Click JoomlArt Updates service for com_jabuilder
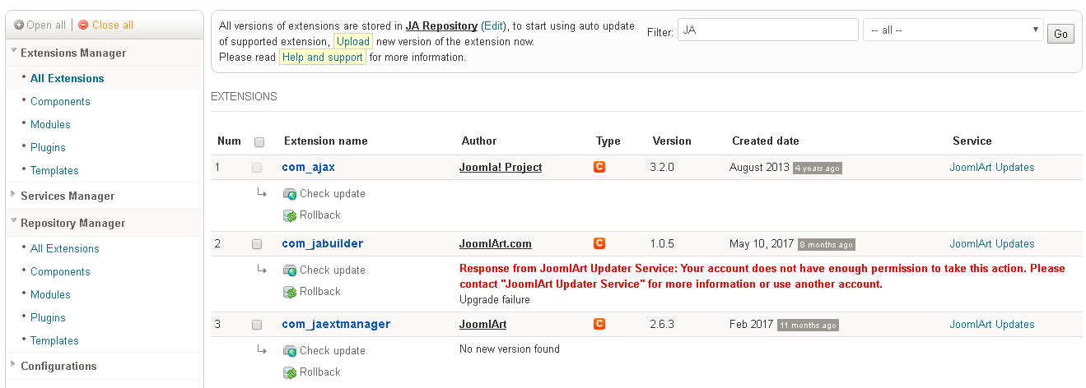Screen dimensions: 1086x388 pos(992,243)
